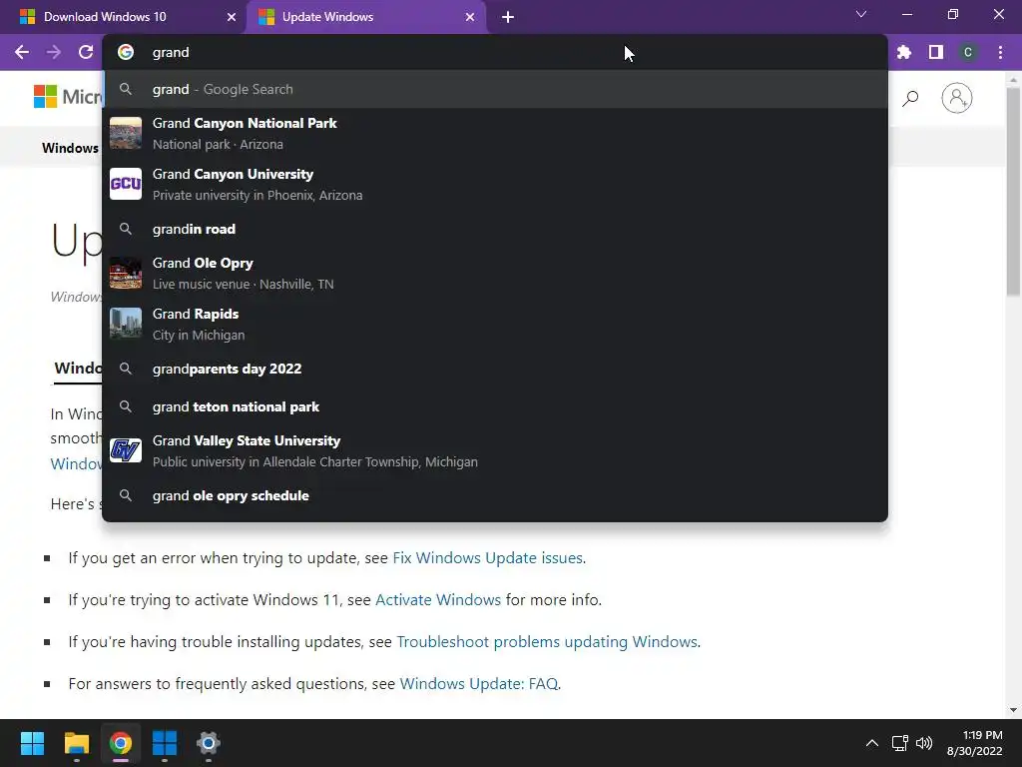Screen dimensions: 1022x767
Task: Close the Update Windows tab
Action: [470, 17]
